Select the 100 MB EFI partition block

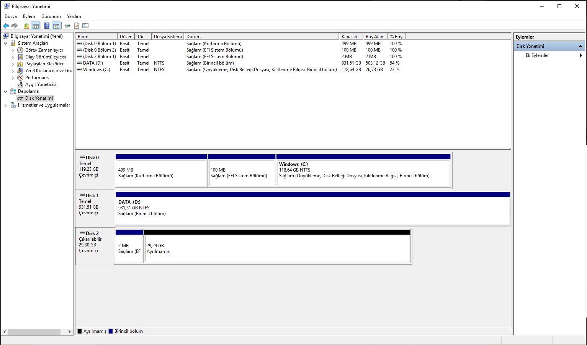tap(242, 170)
